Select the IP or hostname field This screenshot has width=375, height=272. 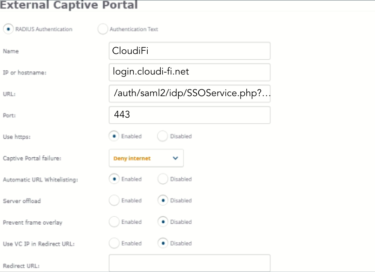click(x=189, y=72)
